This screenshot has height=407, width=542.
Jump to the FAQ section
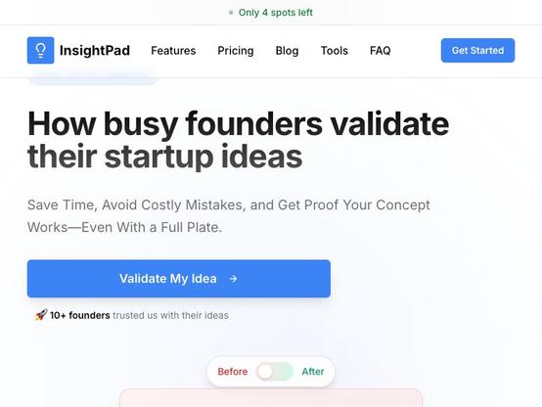click(x=381, y=51)
